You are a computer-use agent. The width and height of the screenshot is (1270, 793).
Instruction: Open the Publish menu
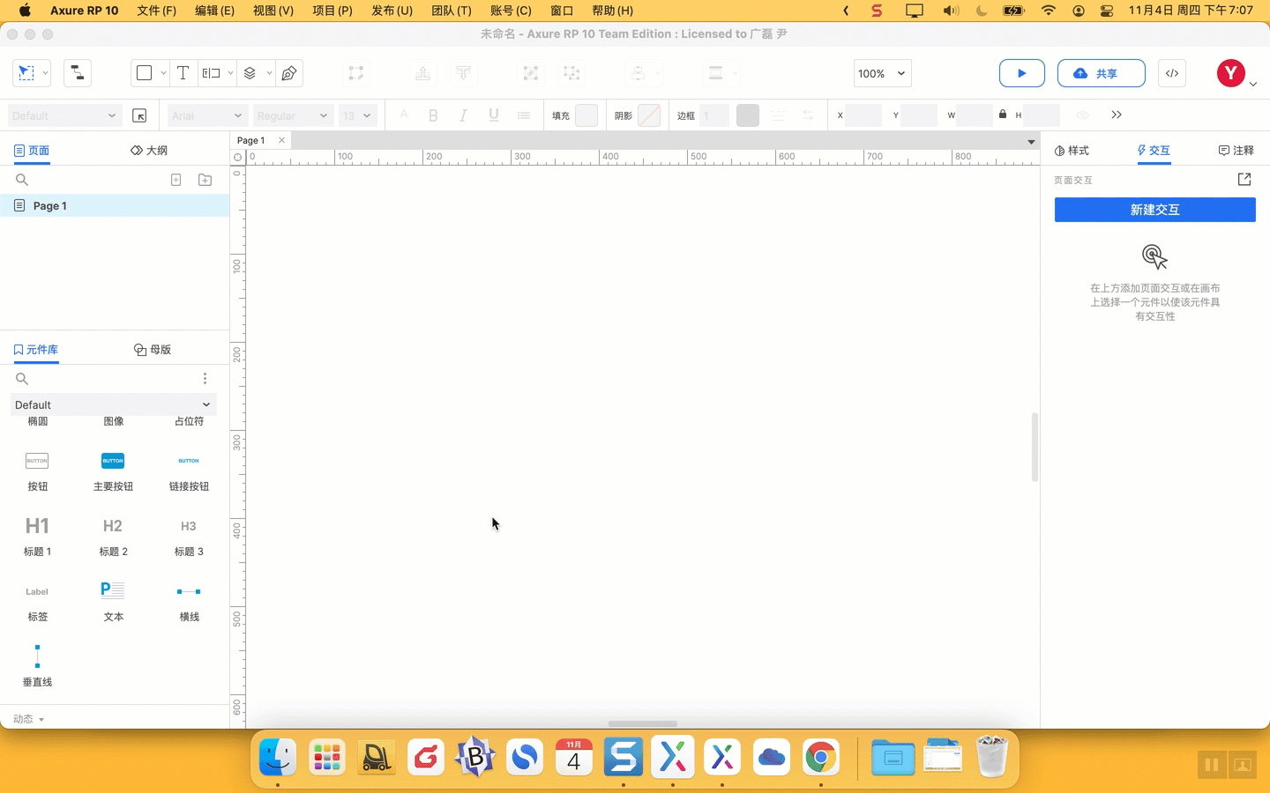tap(392, 11)
